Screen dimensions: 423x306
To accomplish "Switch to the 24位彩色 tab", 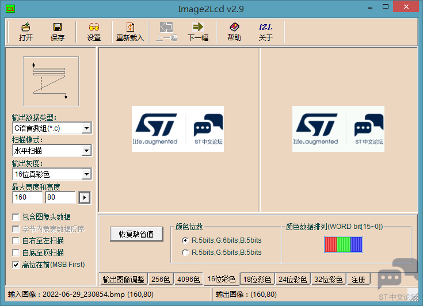I will click(x=293, y=280).
